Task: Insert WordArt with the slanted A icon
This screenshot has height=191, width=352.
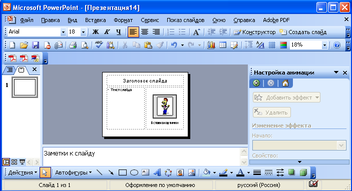Action: coord(157,172)
